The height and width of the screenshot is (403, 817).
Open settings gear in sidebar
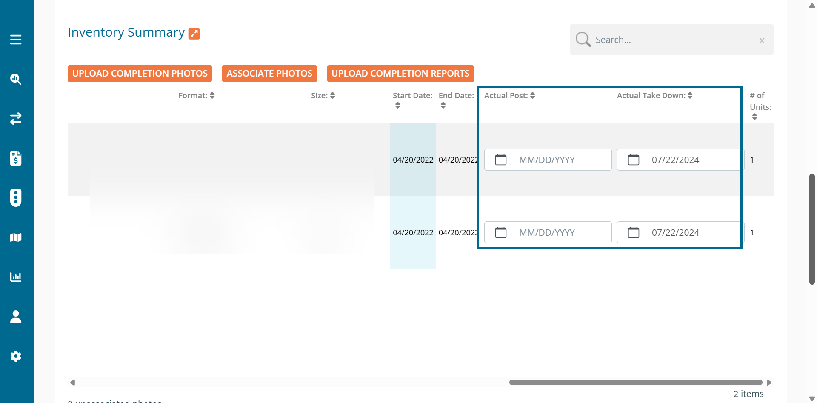pos(16,356)
